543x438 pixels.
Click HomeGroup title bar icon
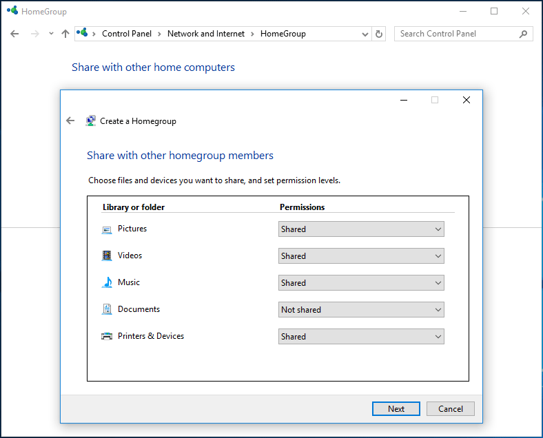12,10
